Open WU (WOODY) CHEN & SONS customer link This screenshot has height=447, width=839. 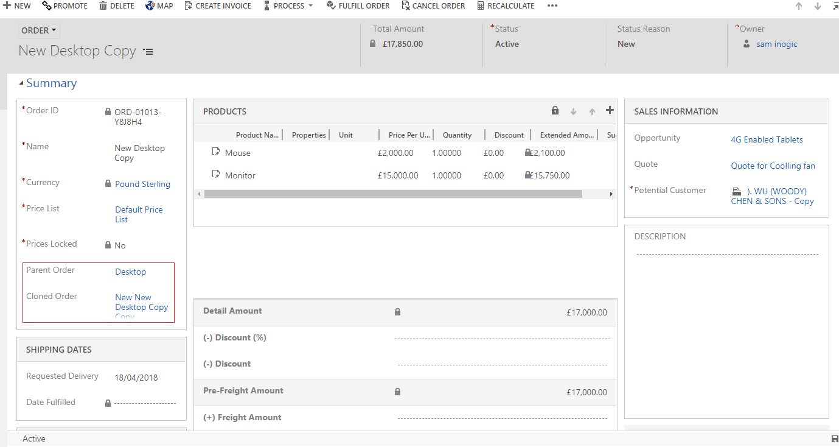pyautogui.click(x=773, y=196)
